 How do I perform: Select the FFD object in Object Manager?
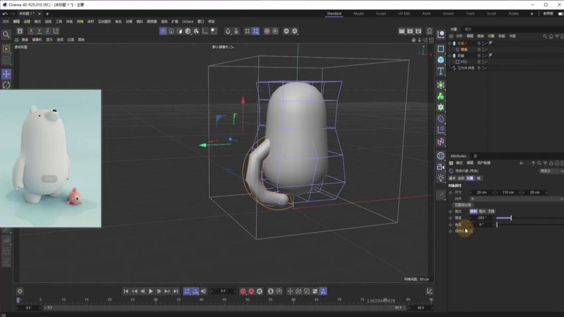[x=464, y=62]
